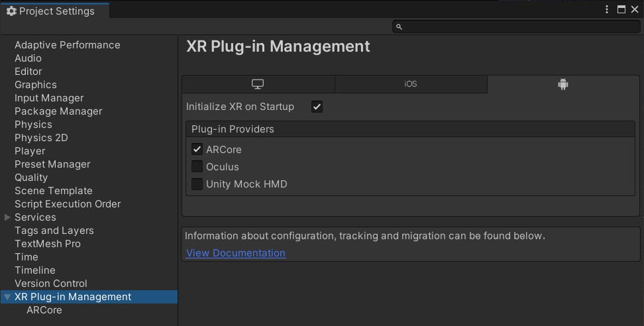Open Player settings category
Viewport: 644px width, 326px height.
click(30, 151)
